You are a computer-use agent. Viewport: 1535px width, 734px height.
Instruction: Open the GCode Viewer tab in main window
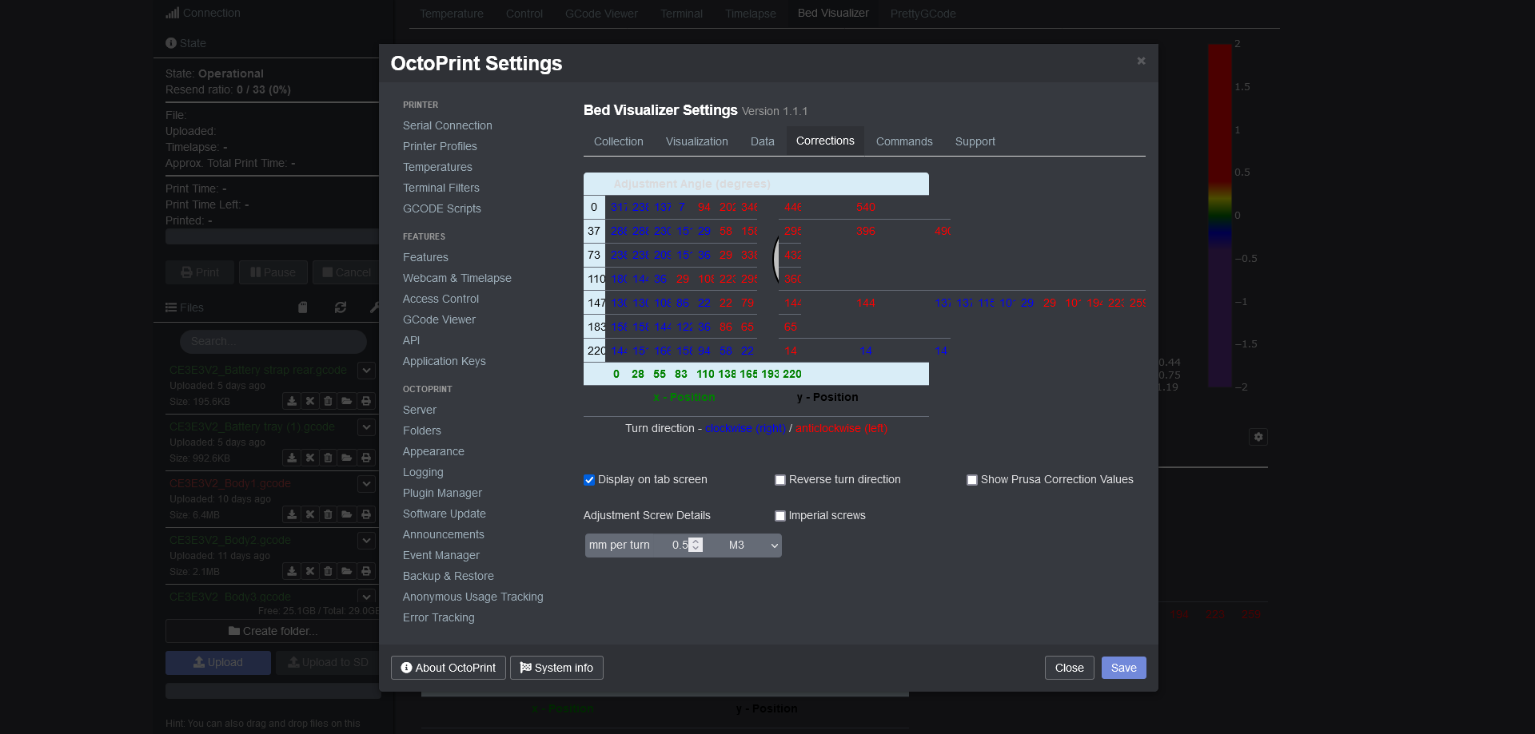[601, 14]
